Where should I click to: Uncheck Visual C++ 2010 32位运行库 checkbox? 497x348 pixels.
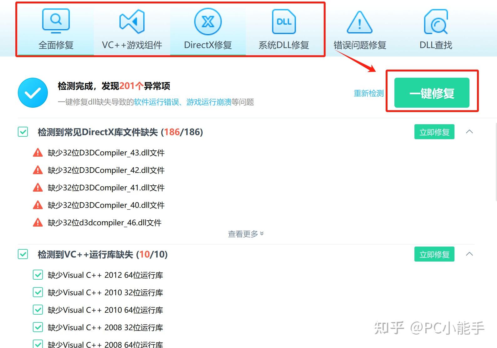[x=38, y=292]
